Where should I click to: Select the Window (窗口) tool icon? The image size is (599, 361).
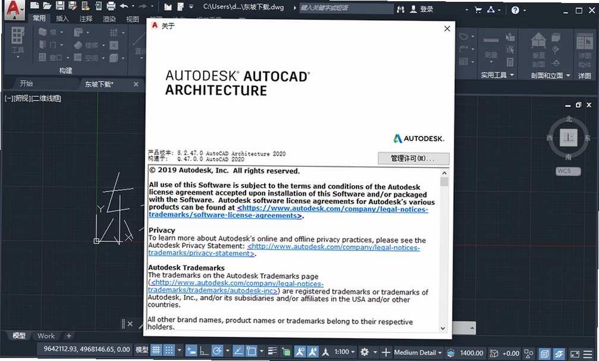pos(42,57)
